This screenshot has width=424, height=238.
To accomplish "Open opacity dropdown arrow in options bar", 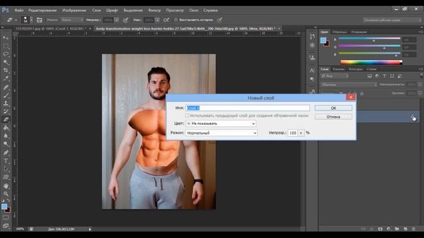I will pos(117,20).
